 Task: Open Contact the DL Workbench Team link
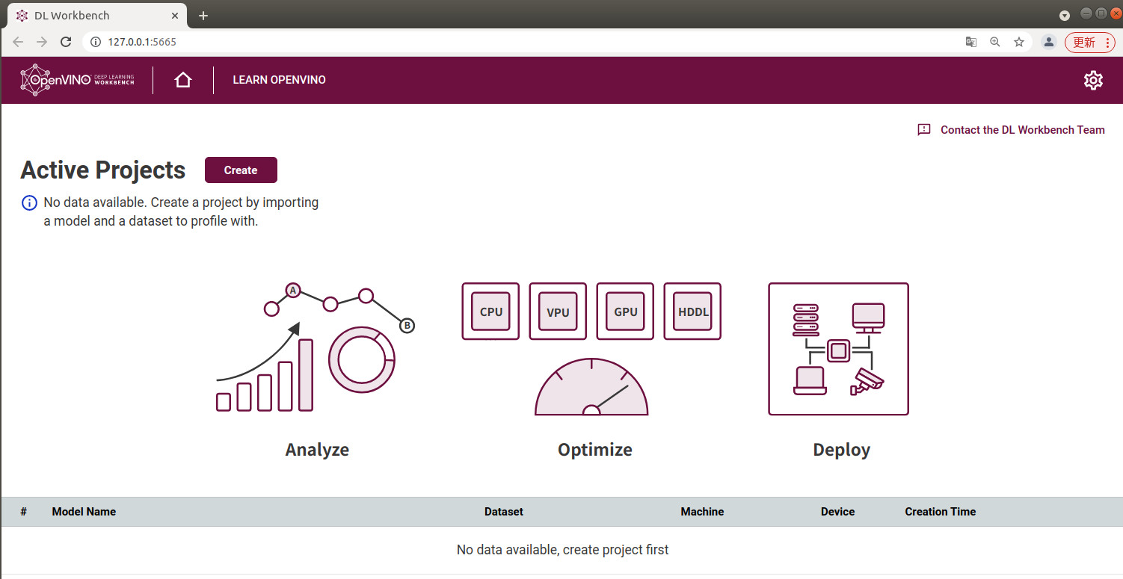pyautogui.click(x=1021, y=130)
